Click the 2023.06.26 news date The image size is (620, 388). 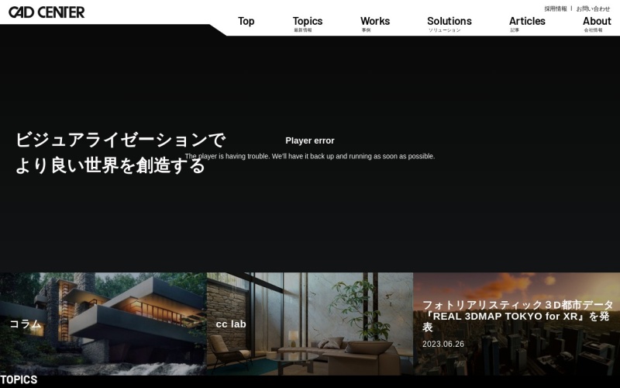[x=443, y=344]
